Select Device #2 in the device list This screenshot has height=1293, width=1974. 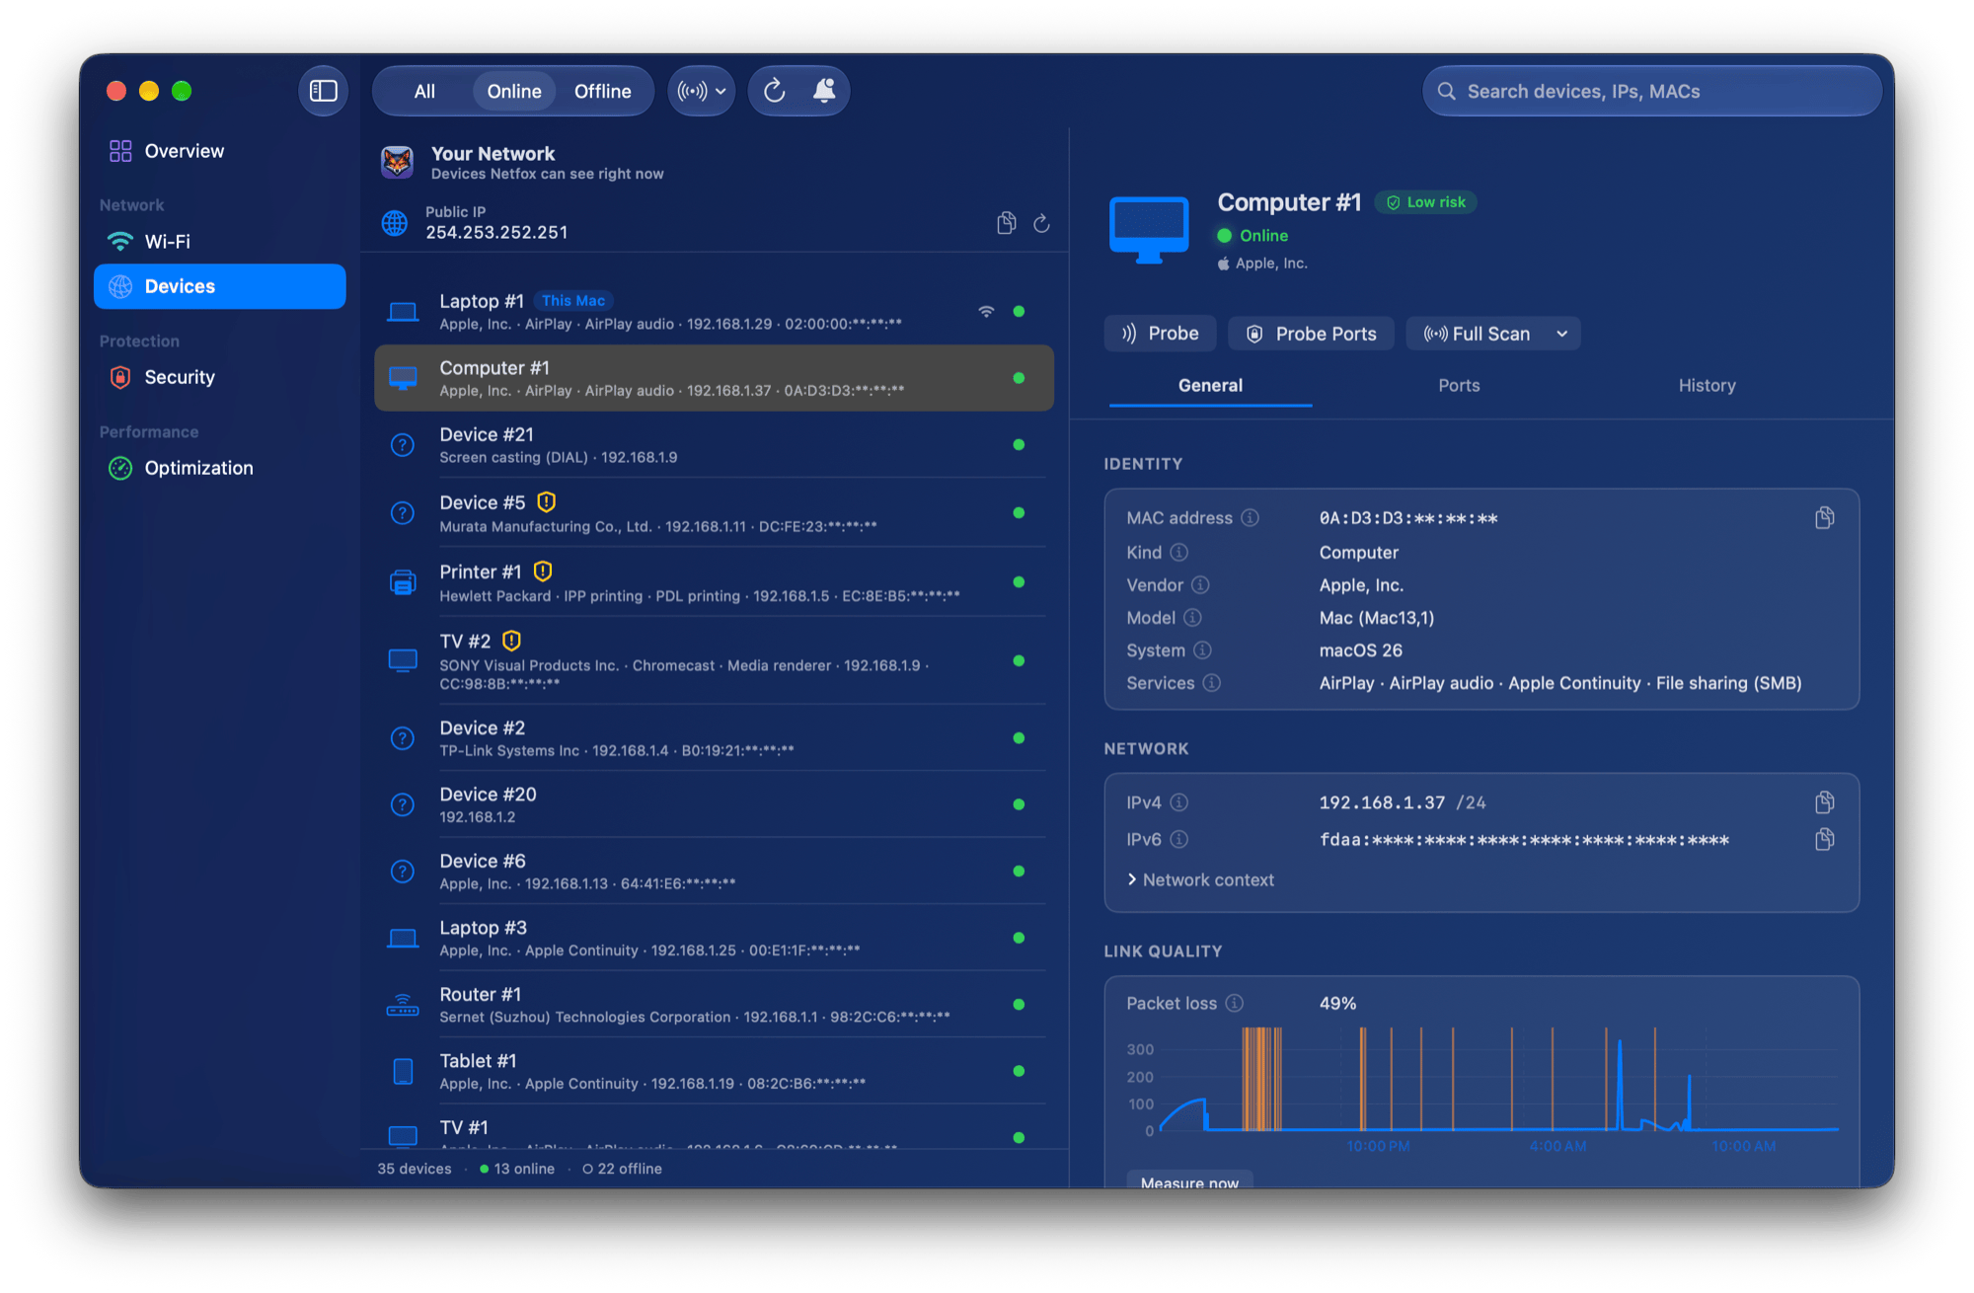(x=714, y=738)
